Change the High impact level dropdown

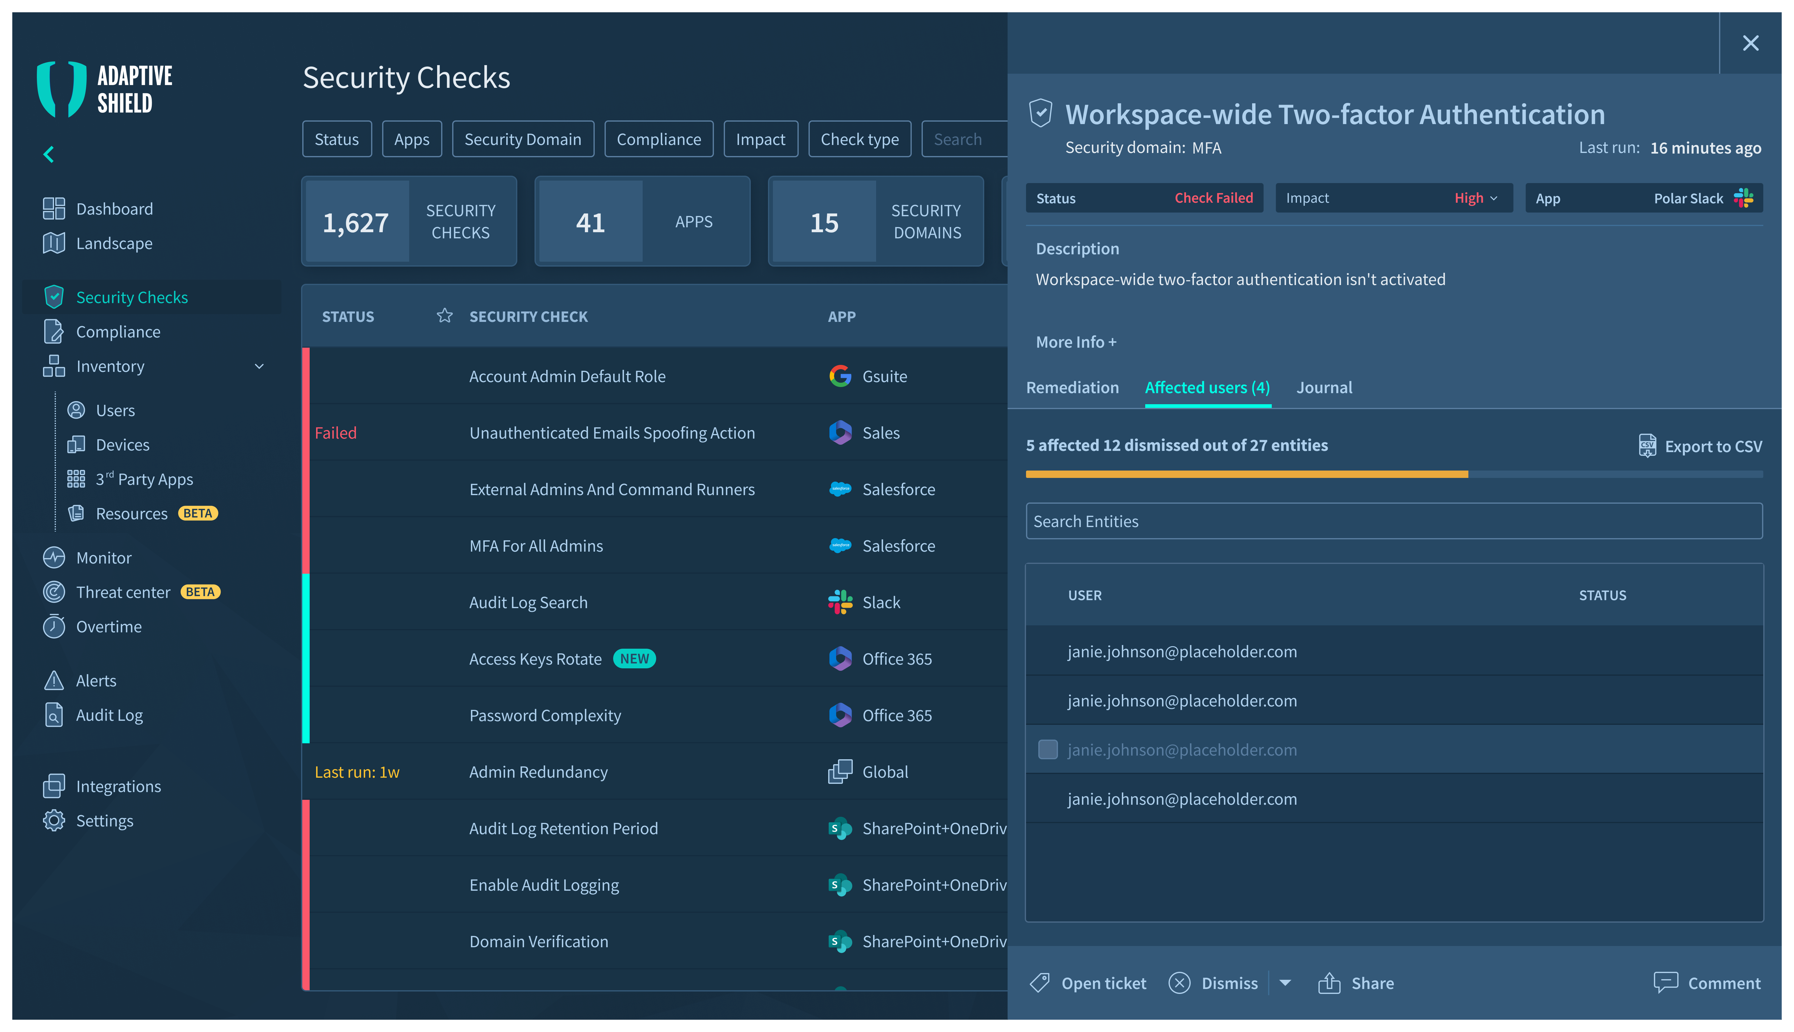[x=1476, y=198]
